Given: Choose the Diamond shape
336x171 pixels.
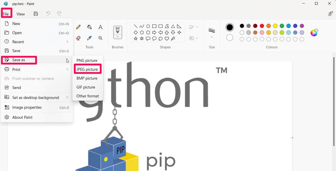Looking at the screenshot, I should coord(135,33).
